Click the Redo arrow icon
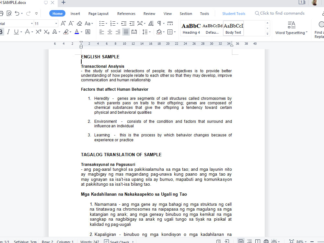 [x=28, y=13]
